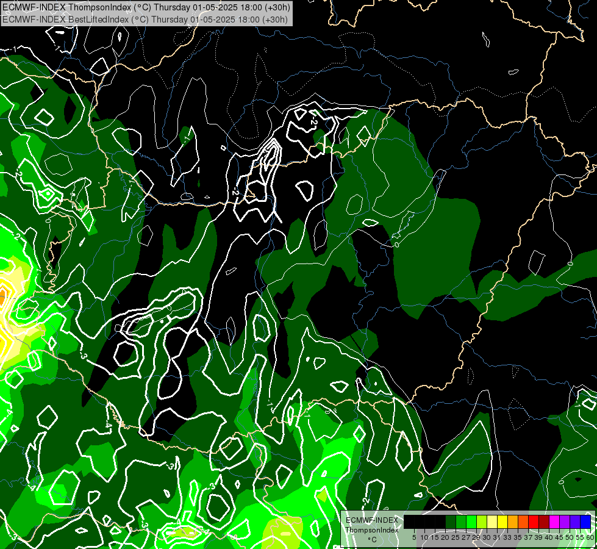
Task: Click the yellow-green legend swatch (29-30)
Action: (x=482, y=522)
